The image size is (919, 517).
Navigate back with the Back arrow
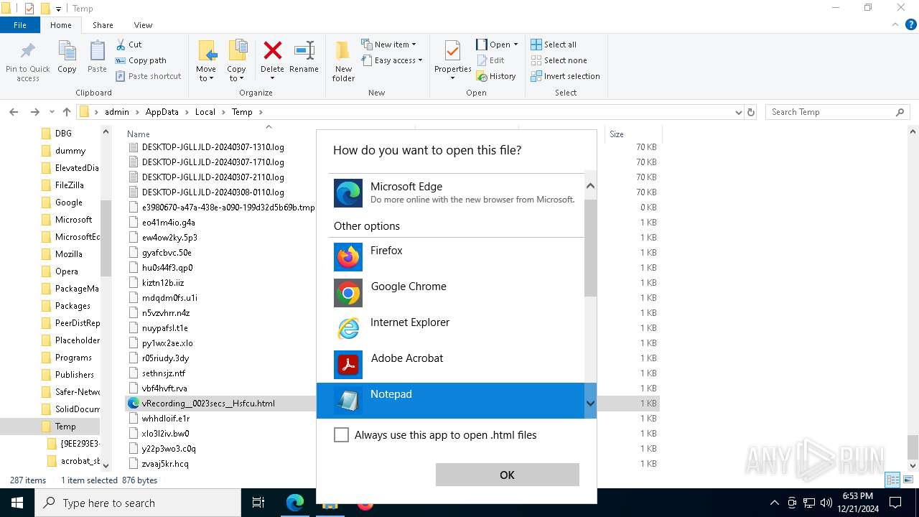[14, 112]
